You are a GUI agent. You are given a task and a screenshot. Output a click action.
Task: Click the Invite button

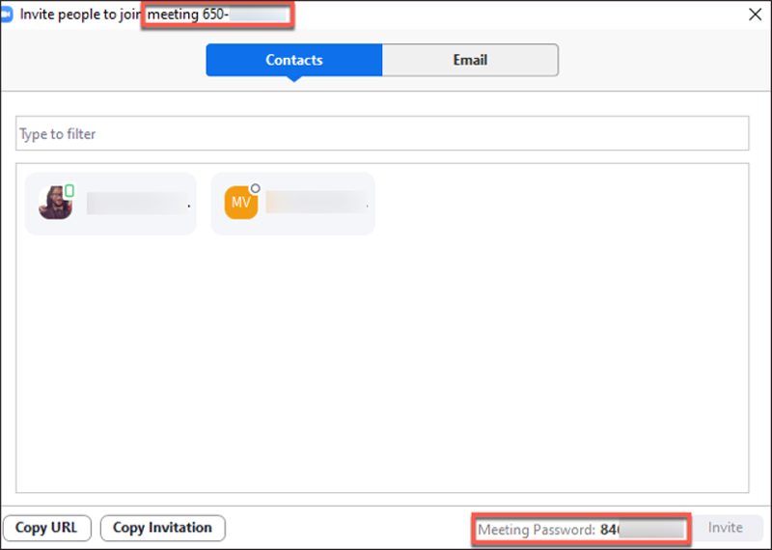[726, 528]
